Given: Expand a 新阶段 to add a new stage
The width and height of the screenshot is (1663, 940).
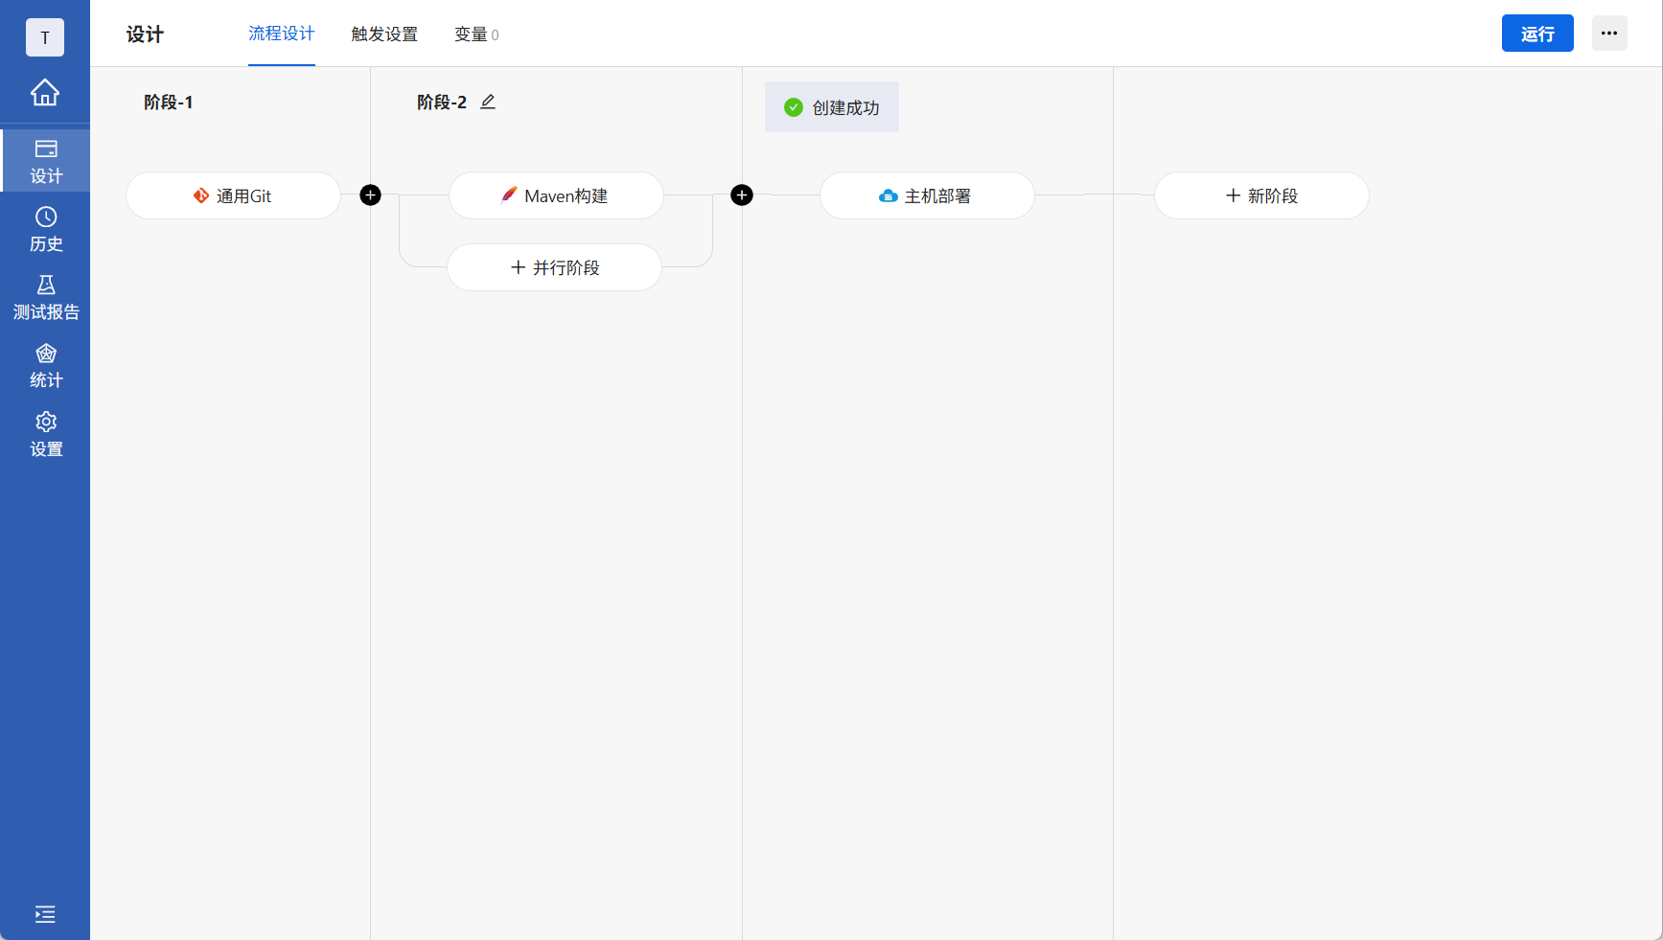Looking at the screenshot, I should click(1261, 195).
